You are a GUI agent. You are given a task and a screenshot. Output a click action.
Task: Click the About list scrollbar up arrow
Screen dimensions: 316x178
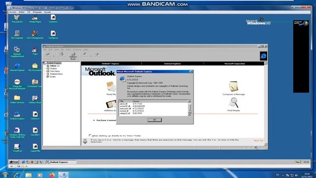pos(189,101)
